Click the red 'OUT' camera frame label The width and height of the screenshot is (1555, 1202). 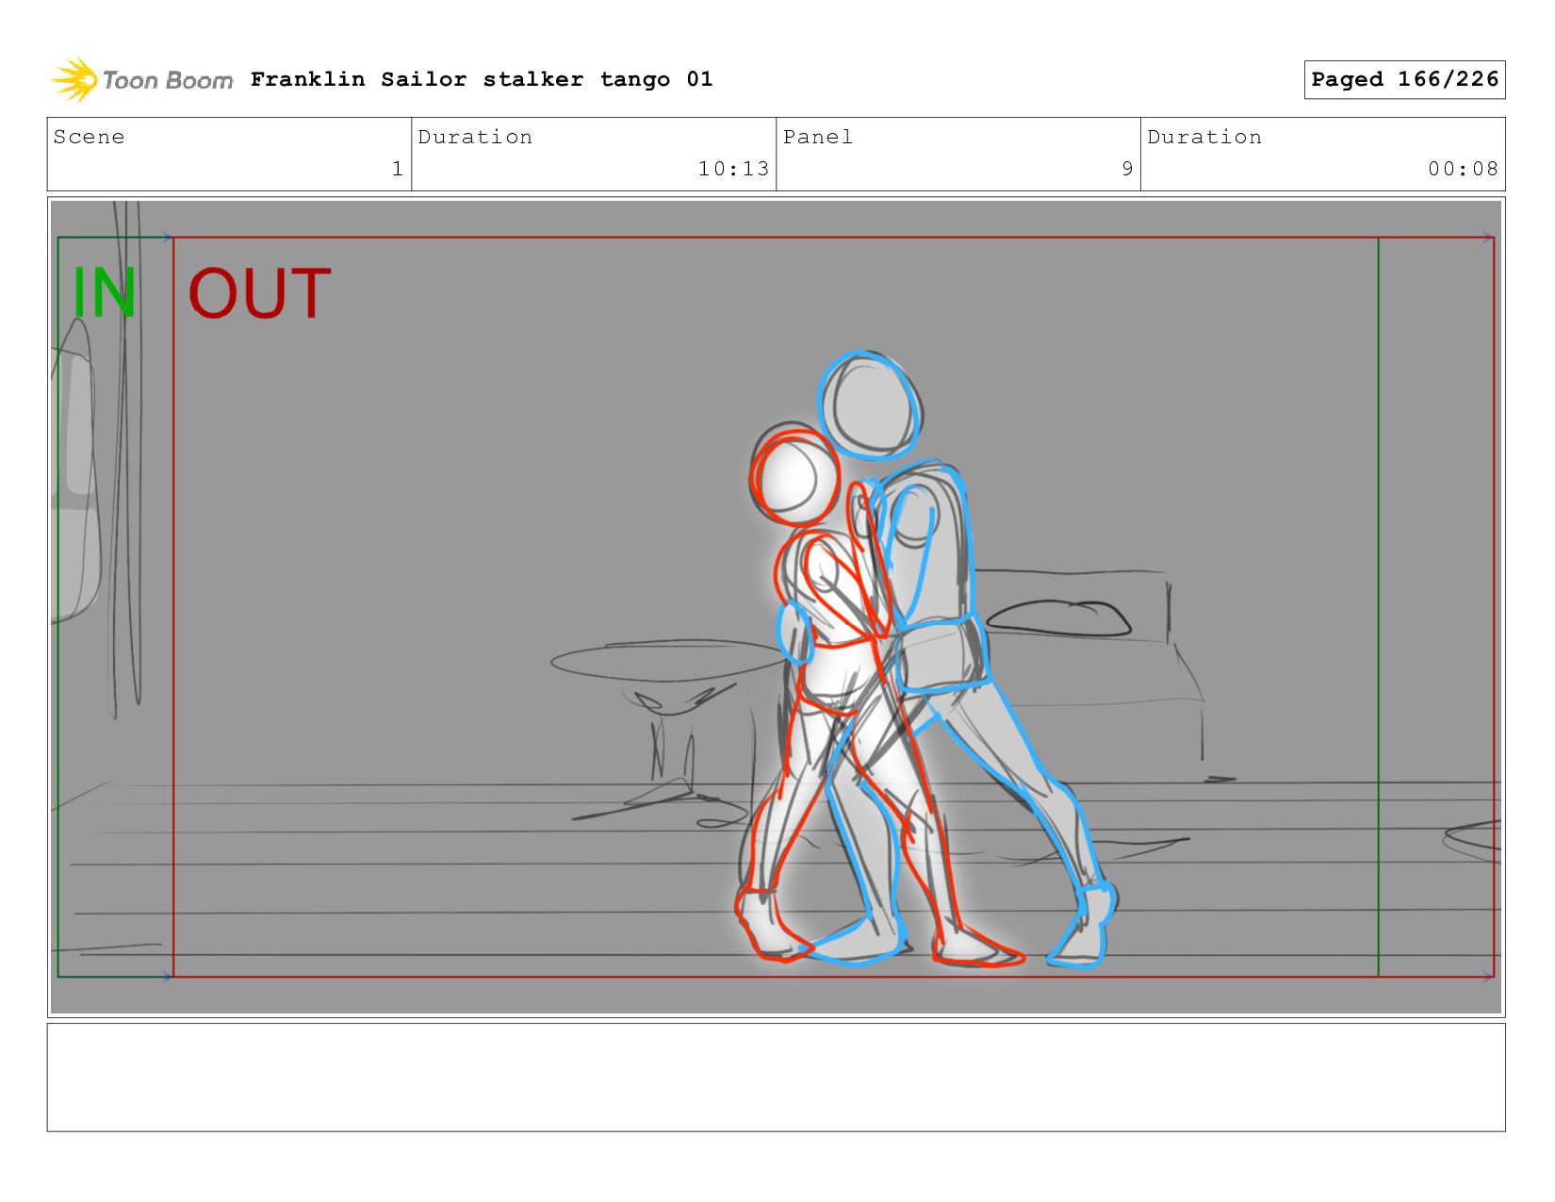point(259,293)
